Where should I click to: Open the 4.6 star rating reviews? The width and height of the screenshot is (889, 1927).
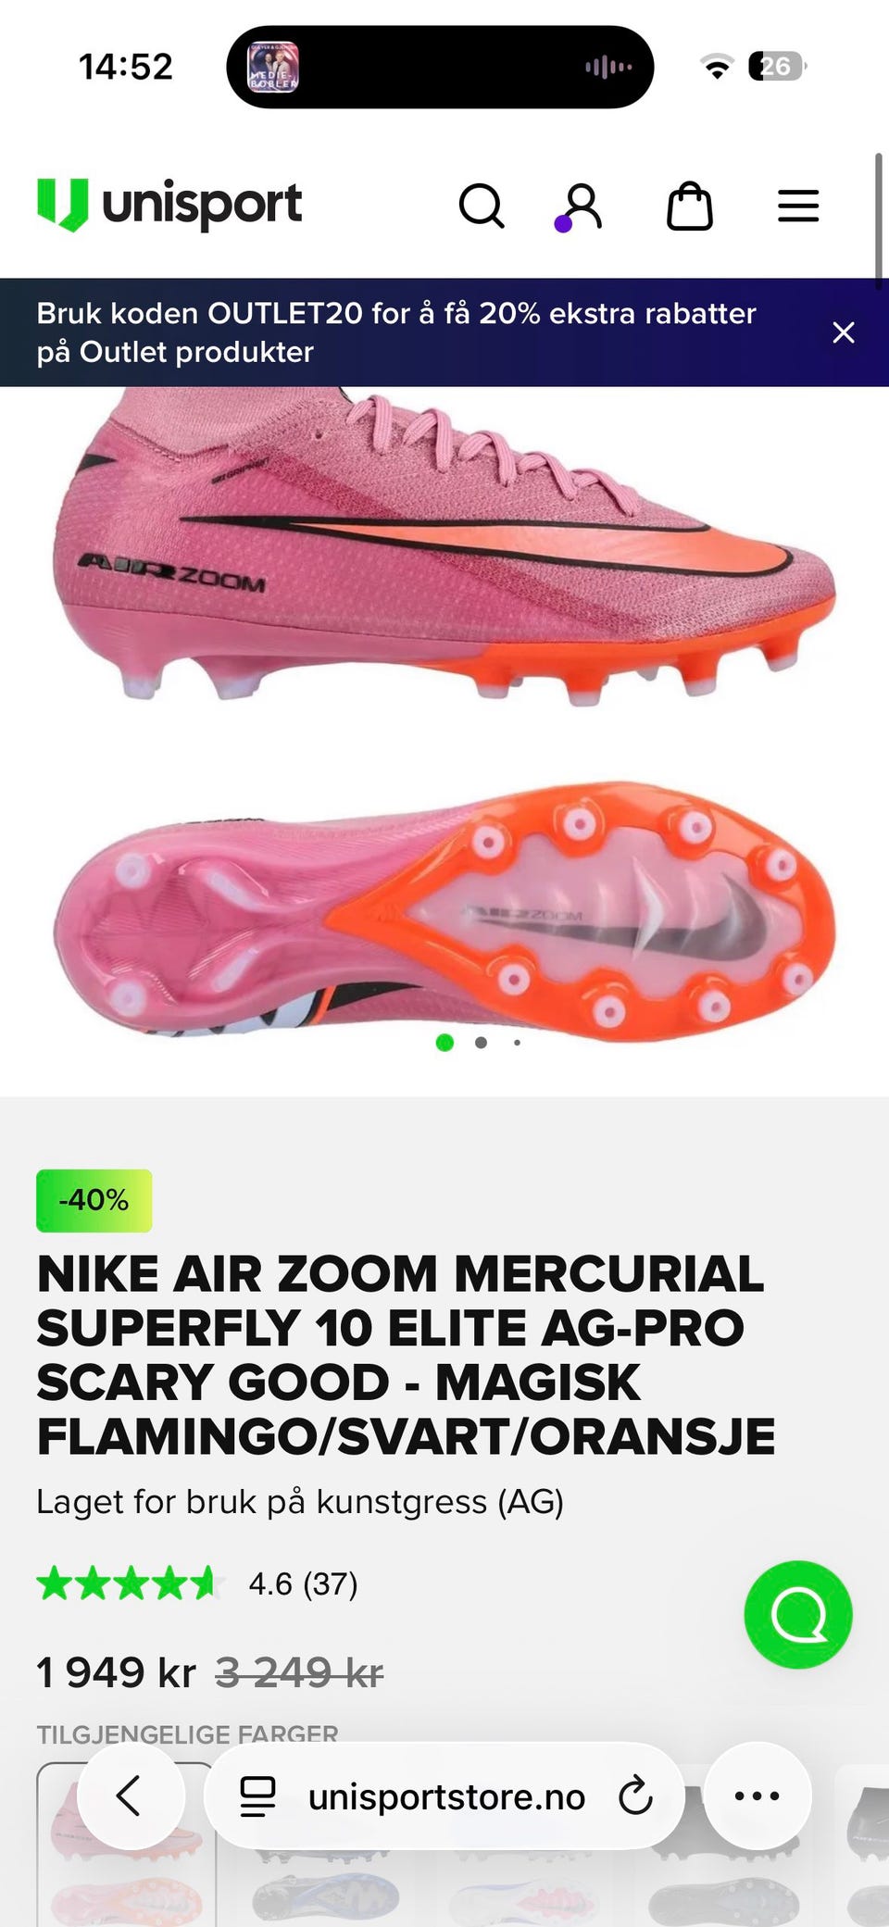click(x=197, y=1583)
